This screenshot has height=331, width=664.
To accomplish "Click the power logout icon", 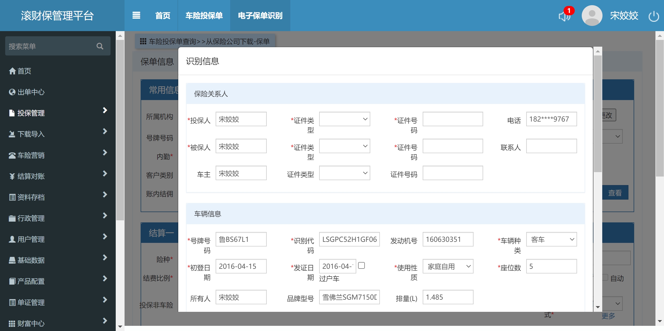I will (x=653, y=16).
